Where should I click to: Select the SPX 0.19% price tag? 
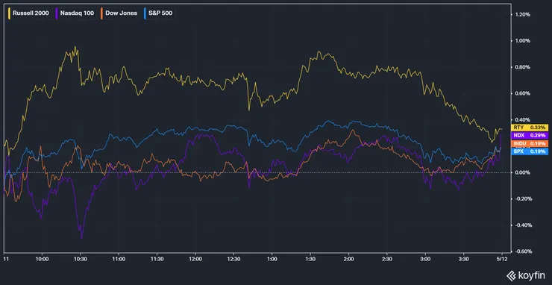tap(529, 151)
